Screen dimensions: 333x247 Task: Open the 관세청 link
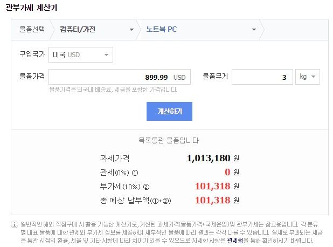(235, 241)
